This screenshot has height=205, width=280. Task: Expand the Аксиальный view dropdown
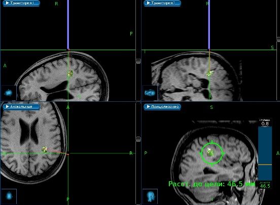pyautogui.click(x=21, y=107)
